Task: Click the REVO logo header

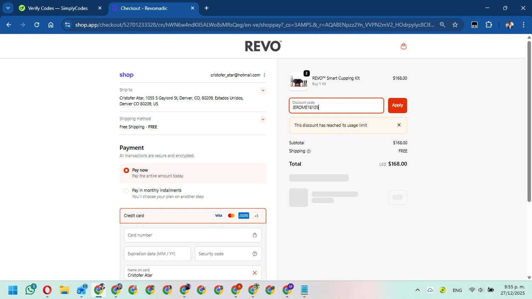Action: [x=263, y=46]
